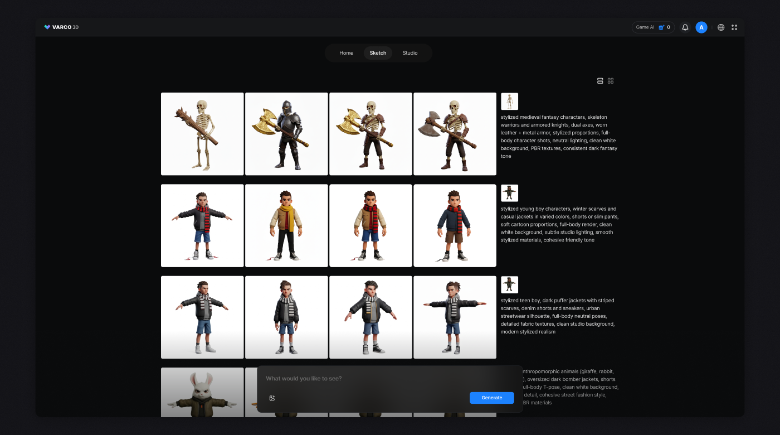The width and height of the screenshot is (780, 435).
Task: Open rabbit in bomber jacket image
Action: 202,393
